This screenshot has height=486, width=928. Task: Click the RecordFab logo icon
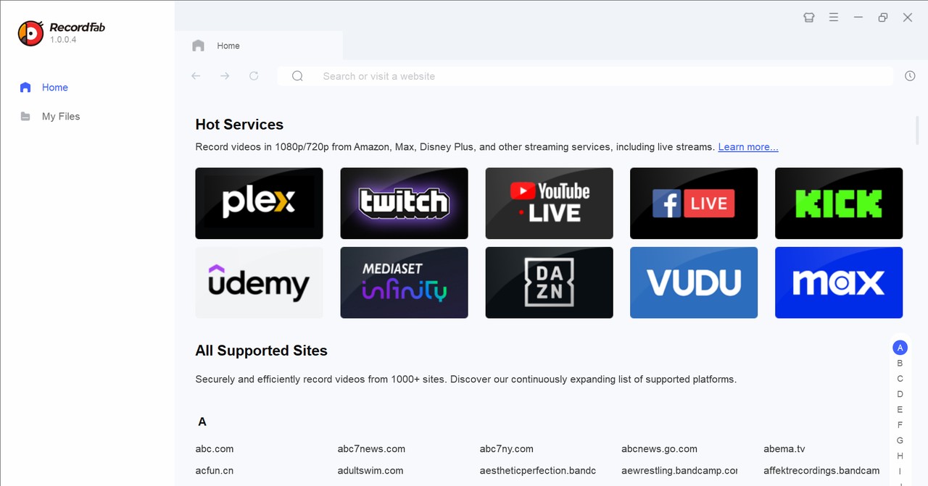(x=30, y=33)
